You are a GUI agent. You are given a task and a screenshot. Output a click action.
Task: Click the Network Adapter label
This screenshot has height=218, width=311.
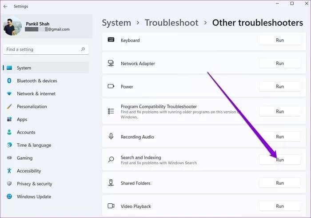138,64
